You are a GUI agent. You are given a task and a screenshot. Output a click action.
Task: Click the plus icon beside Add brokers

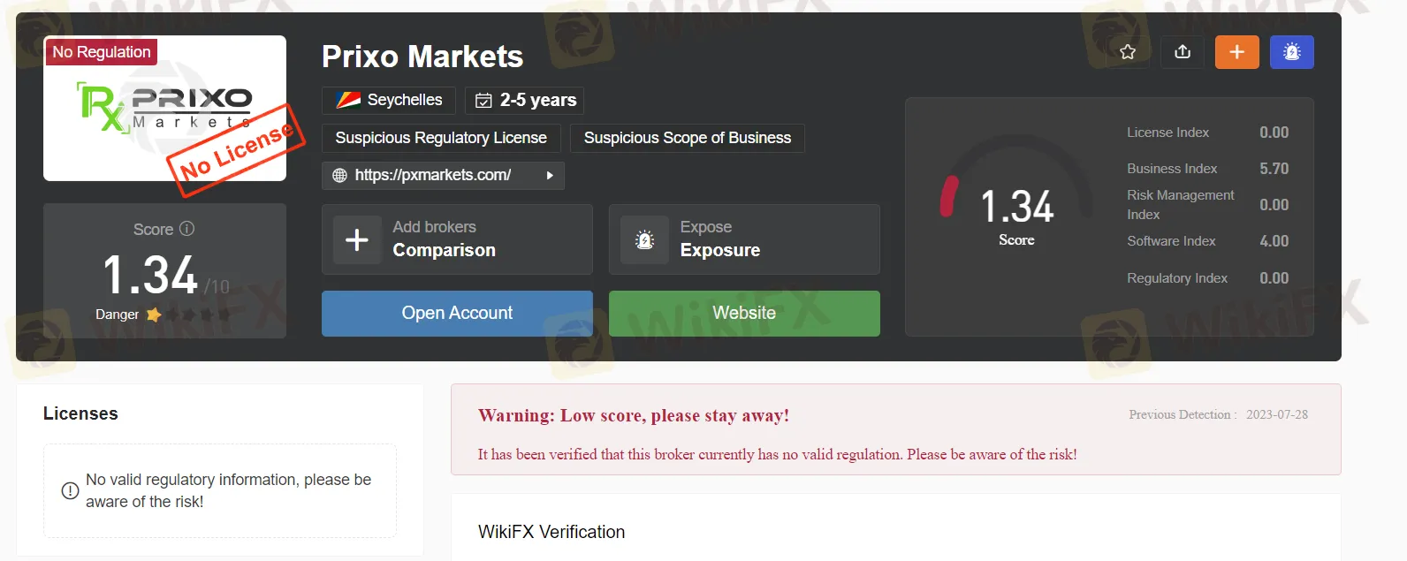(357, 239)
